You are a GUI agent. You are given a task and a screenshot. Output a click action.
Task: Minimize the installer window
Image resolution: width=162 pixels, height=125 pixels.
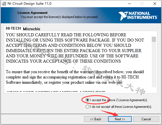tap(130, 4)
